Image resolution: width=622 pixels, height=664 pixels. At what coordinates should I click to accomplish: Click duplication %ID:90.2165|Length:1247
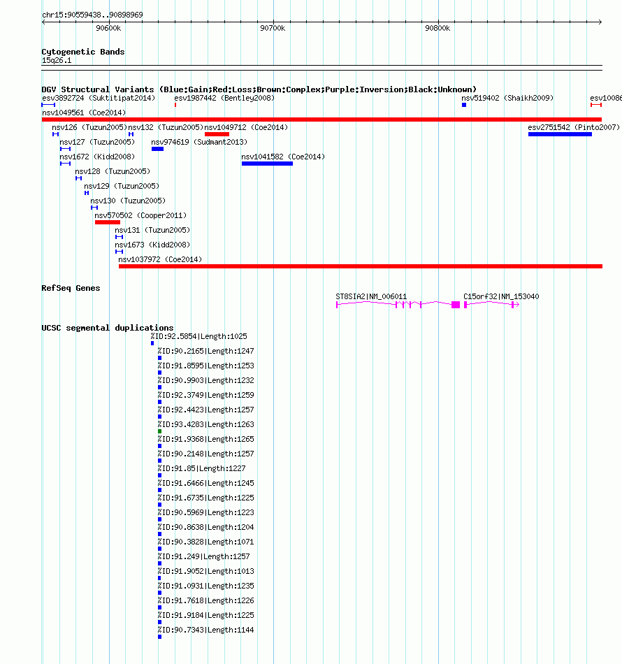[205, 351]
